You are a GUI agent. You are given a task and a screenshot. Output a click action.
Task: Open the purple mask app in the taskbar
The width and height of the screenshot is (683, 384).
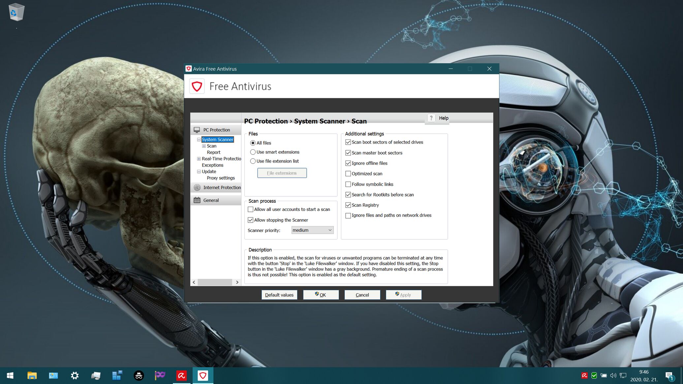tap(160, 375)
